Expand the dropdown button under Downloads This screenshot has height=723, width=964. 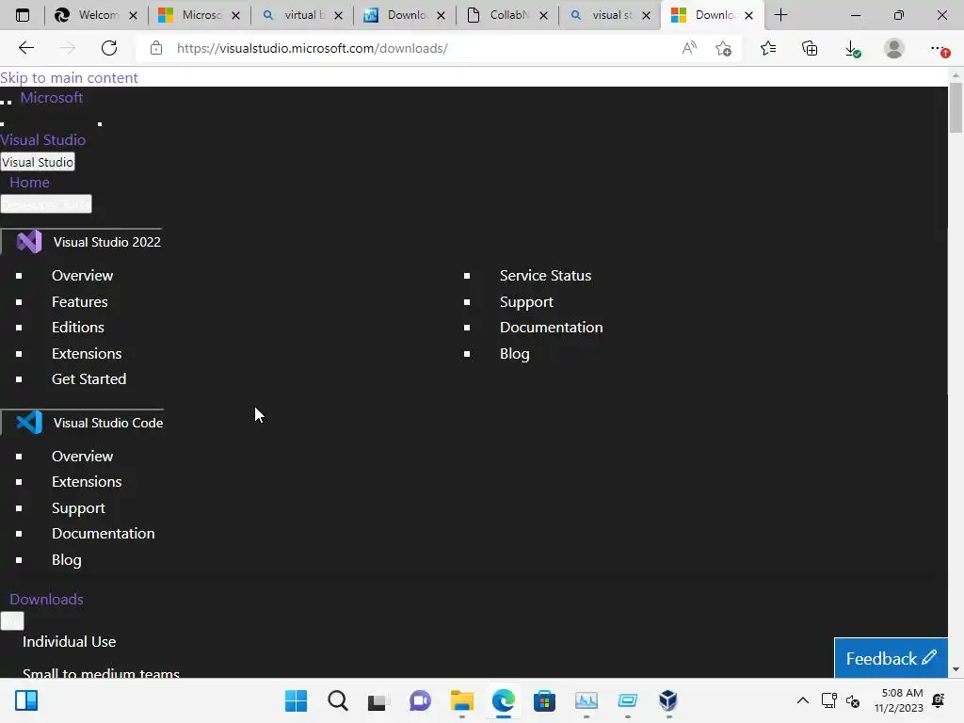click(x=12, y=621)
